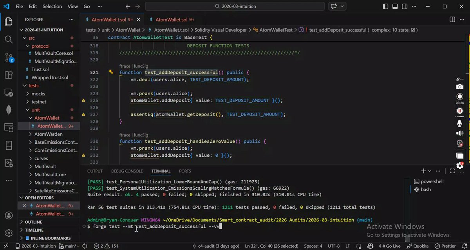
Task: Open the Selection menu
Action: point(52,6)
